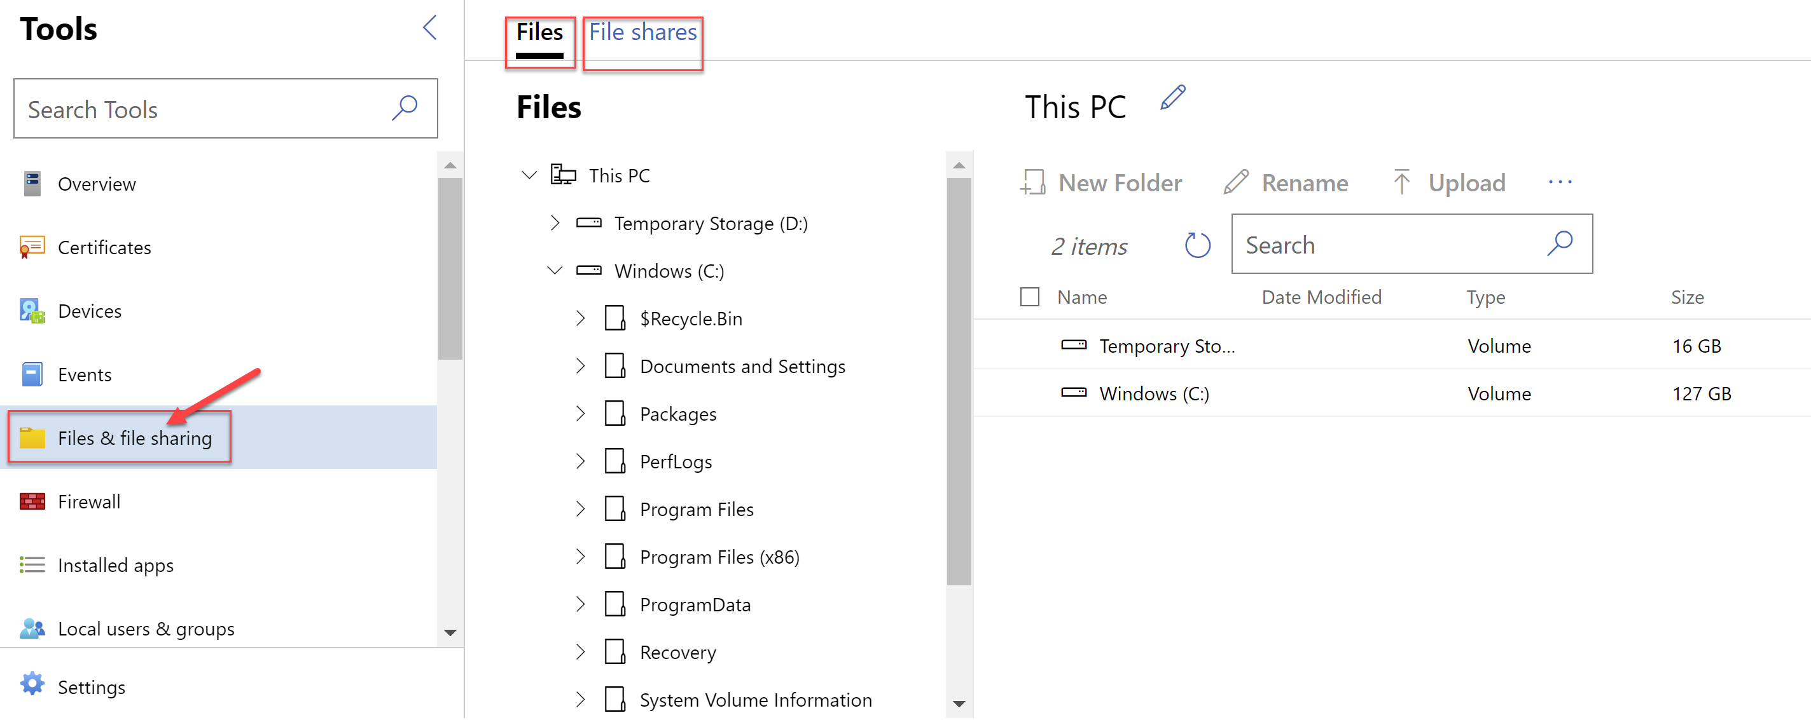Click the Windows C: volume entry
This screenshot has height=720, width=1811.
coord(1155,392)
